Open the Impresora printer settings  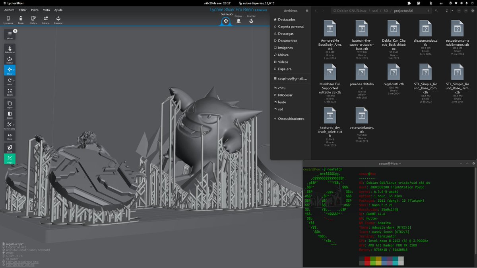pyautogui.click(x=8, y=19)
